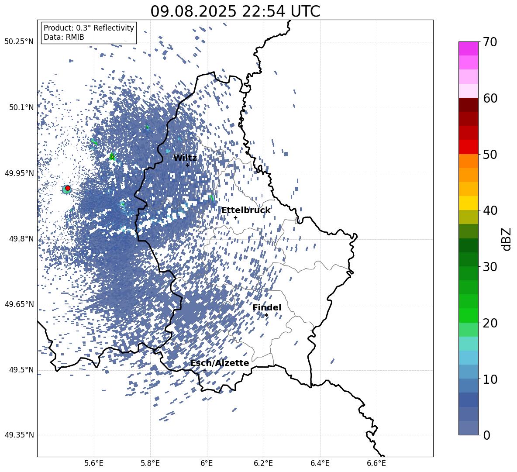Click the longitude label 5.8°E

pos(150,463)
